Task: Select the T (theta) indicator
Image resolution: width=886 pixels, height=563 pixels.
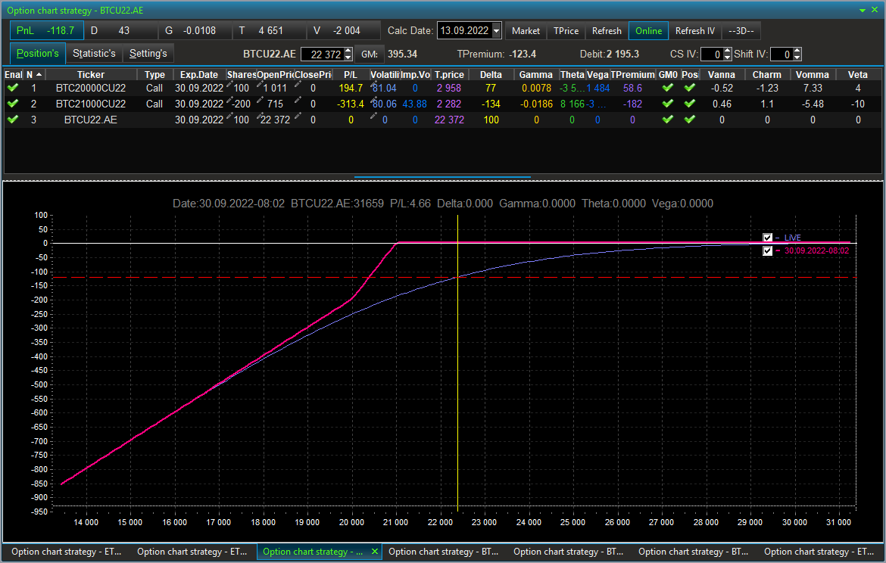Action: click(270, 30)
